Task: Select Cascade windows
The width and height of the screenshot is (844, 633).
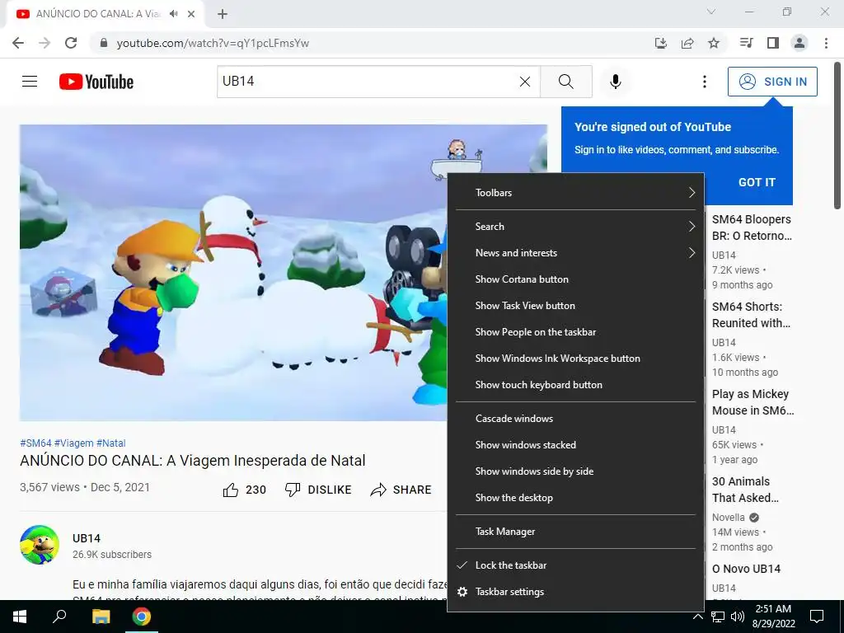Action: (575, 418)
